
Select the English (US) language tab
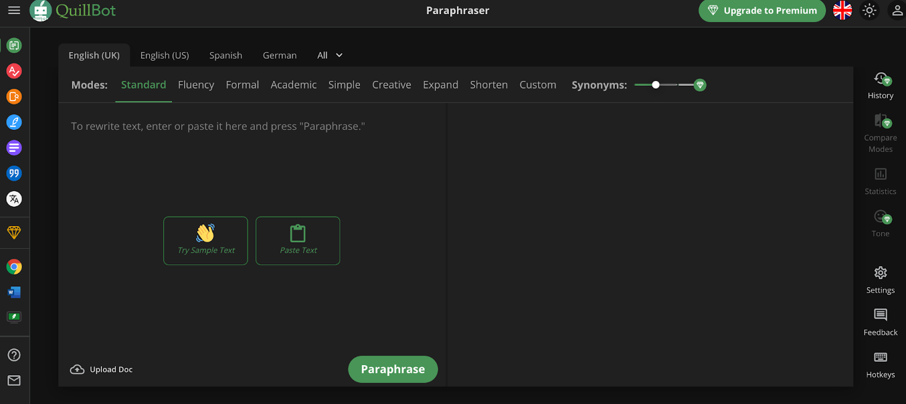tap(165, 55)
